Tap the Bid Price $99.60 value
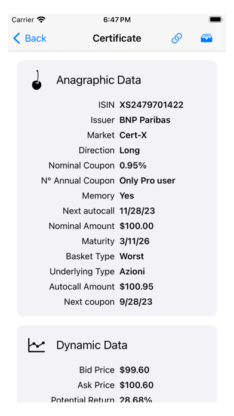This screenshot has height=416, width=234. point(134,370)
